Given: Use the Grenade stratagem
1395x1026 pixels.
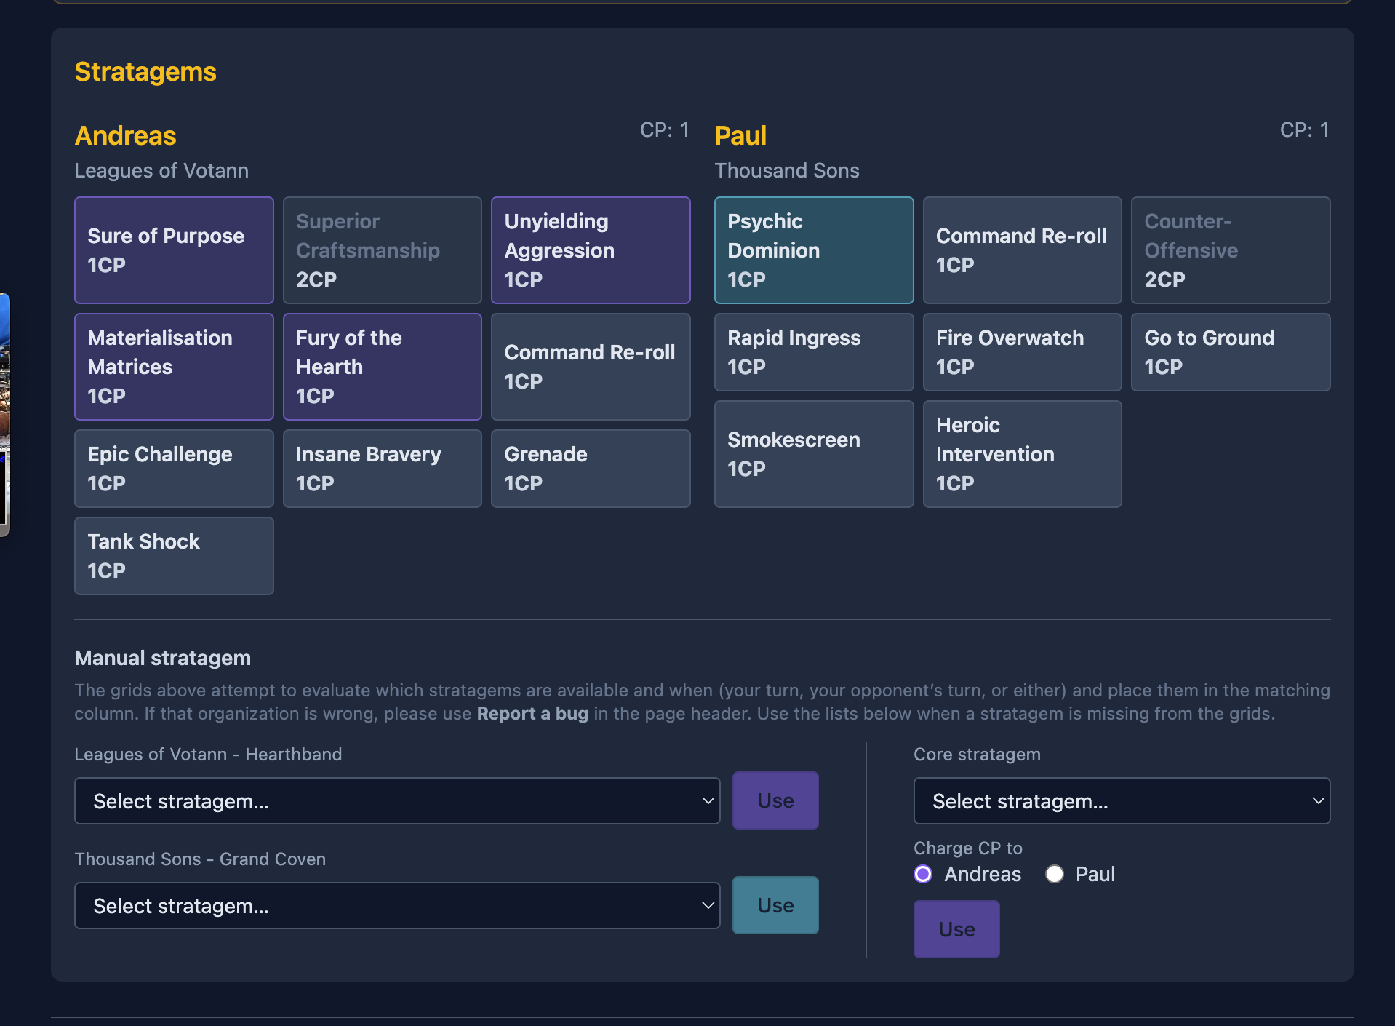Looking at the screenshot, I should point(590,468).
